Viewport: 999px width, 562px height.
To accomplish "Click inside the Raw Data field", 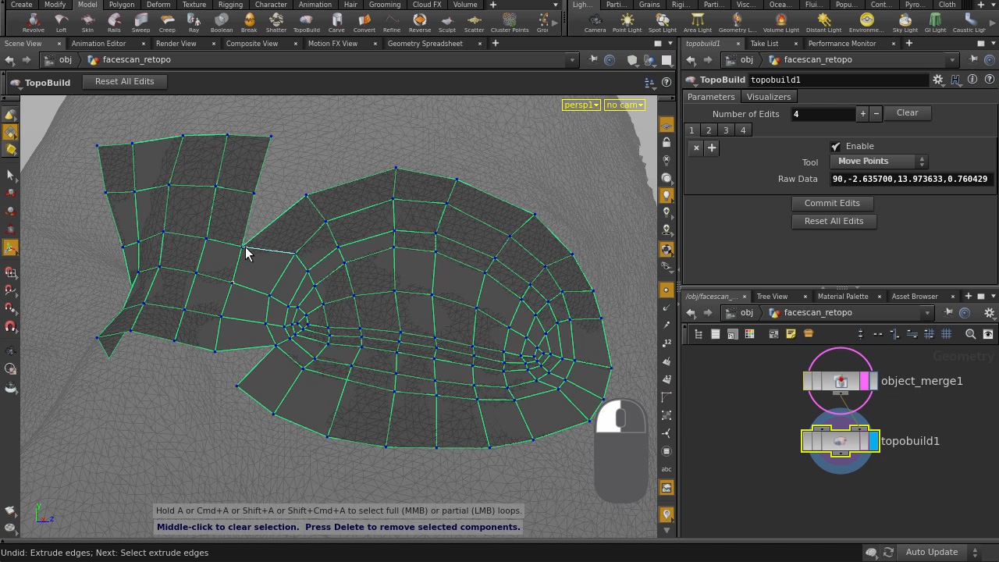I will coord(909,179).
